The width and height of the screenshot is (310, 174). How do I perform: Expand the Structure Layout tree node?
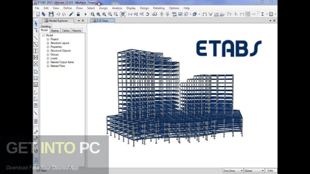[48, 43]
